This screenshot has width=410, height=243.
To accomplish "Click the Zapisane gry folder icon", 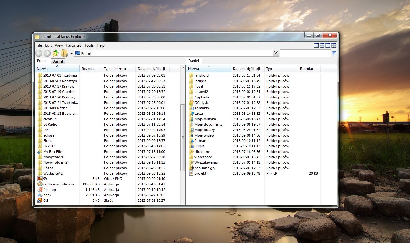I will 191,168.
